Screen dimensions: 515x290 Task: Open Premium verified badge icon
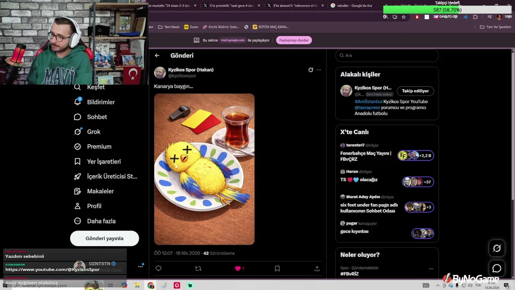[78, 147]
